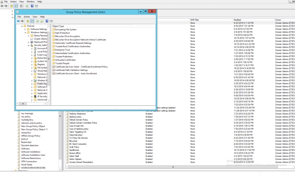This screenshot has height=175, width=295.
Task: Open the Encrypting File System folder
Action: point(68,30)
